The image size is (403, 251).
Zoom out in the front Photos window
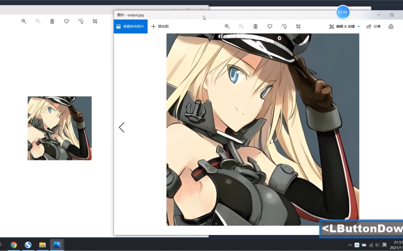point(241,26)
